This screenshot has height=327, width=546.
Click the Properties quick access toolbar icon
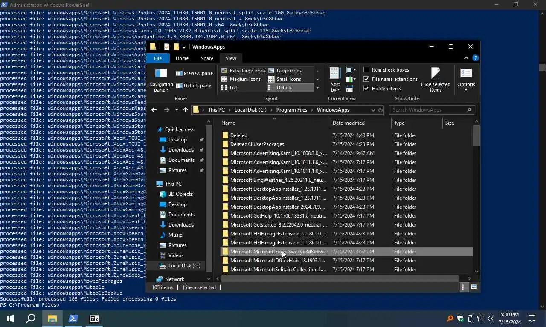pos(166,47)
